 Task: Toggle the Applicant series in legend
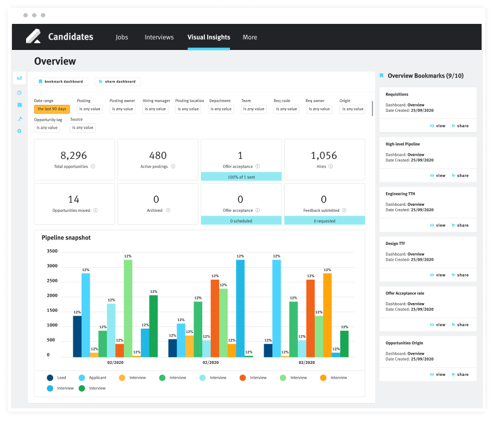82,378
